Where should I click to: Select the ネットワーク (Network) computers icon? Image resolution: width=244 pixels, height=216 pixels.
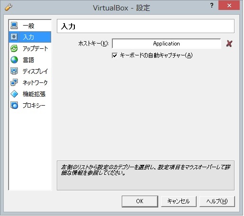click(14, 82)
